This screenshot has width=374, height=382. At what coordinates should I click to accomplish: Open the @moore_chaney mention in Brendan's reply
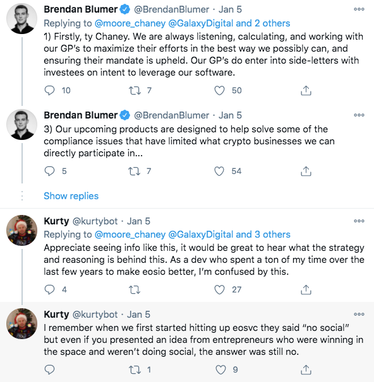tap(130, 23)
